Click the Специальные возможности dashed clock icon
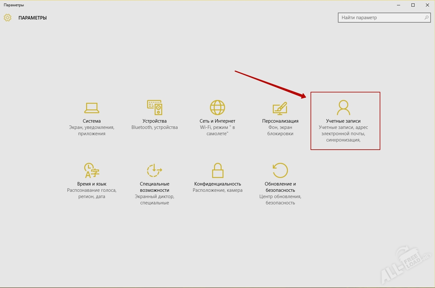The image size is (435, 288). tap(154, 170)
